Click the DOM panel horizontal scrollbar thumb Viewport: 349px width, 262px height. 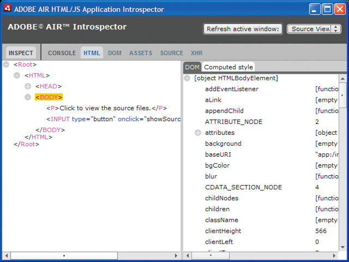point(210,255)
